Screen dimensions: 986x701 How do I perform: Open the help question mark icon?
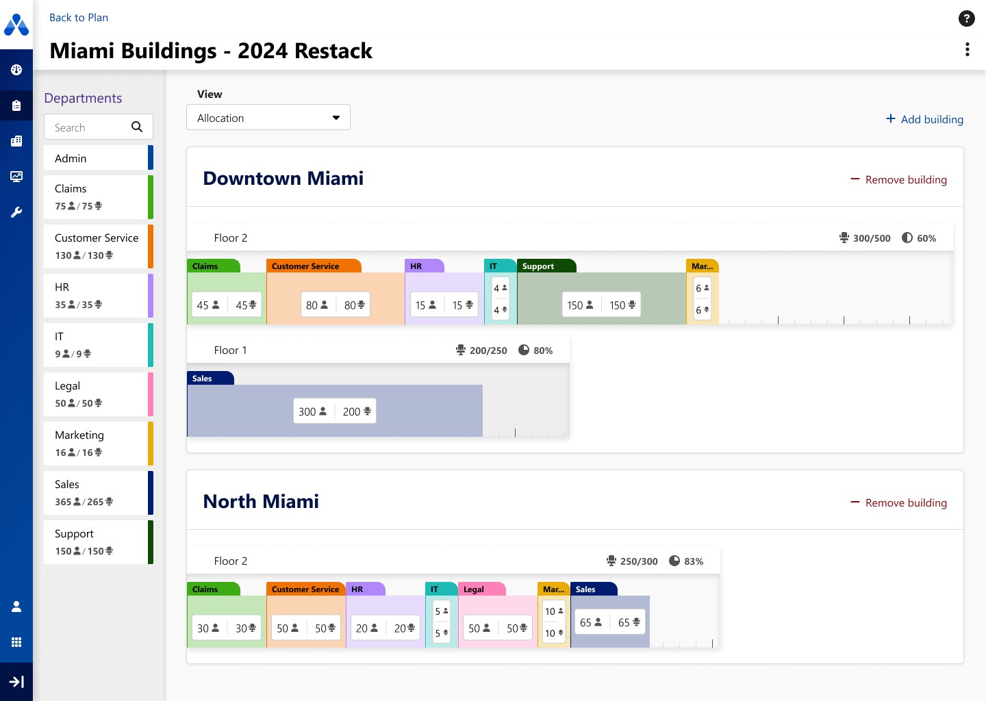click(x=966, y=18)
